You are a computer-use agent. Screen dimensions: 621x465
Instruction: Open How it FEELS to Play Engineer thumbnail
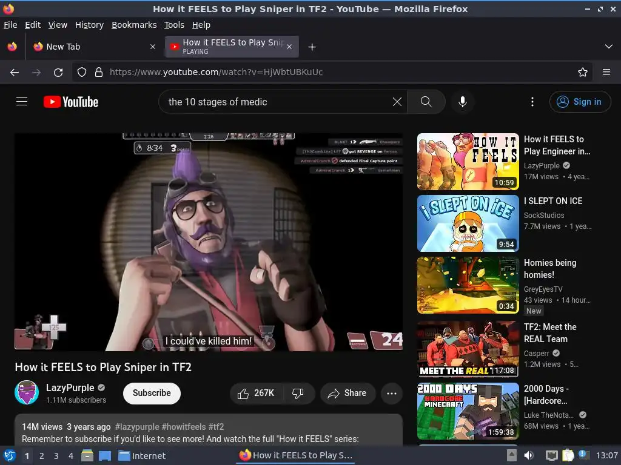point(468,162)
